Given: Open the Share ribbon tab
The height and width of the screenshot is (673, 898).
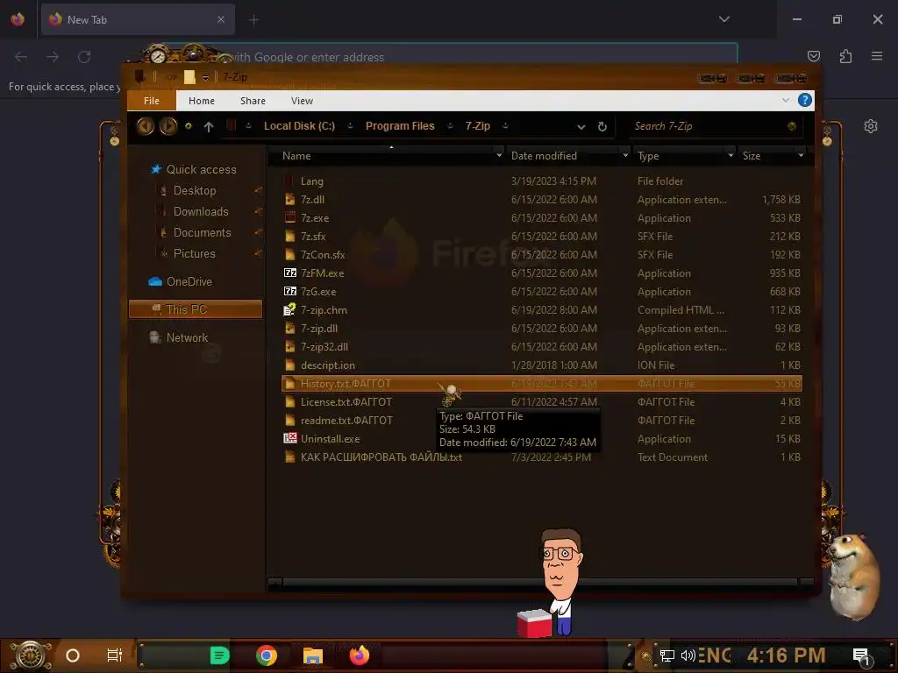Looking at the screenshot, I should pos(253,101).
